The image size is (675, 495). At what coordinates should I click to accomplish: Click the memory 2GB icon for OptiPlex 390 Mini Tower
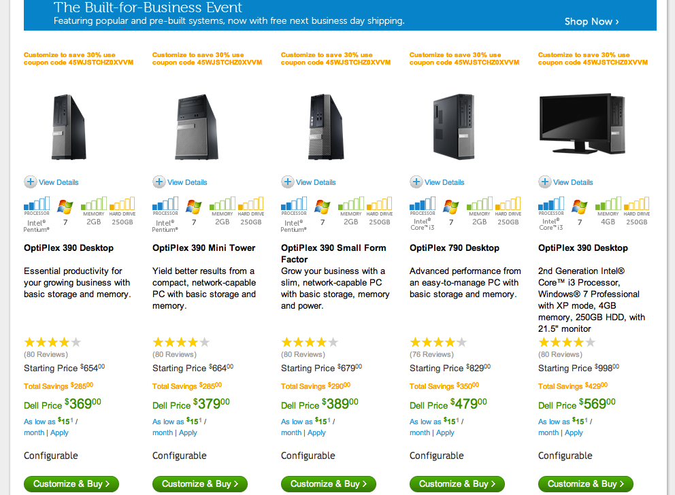point(222,204)
